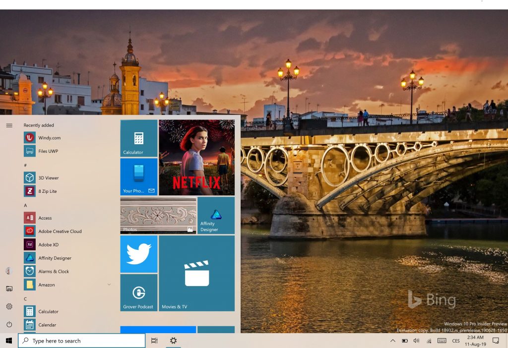The width and height of the screenshot is (508, 348).
Task: Open the Twitter tile
Action: click(x=139, y=254)
